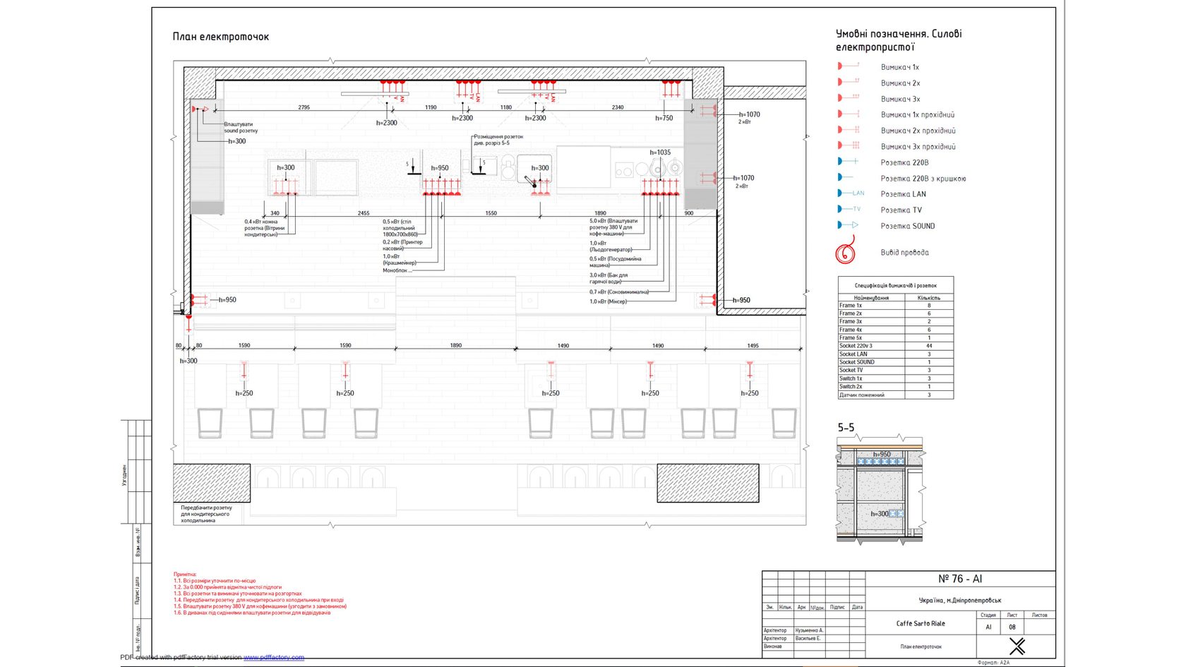Viewport: 1186px width, 667px height.
Task: Click the '№ 76 - AI' title block number
Action: [x=960, y=579]
